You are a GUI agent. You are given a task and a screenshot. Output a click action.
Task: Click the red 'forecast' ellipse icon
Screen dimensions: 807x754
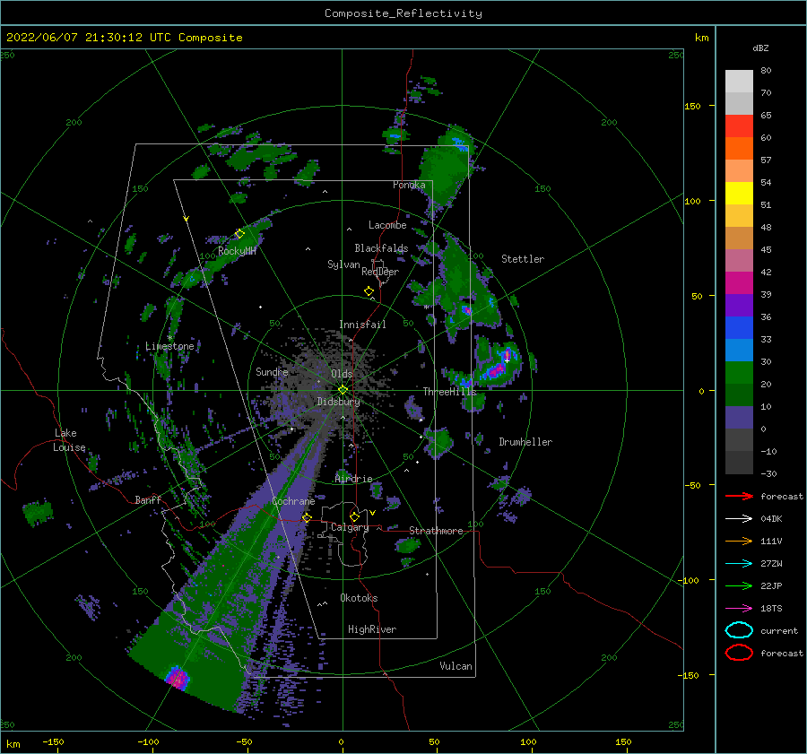coord(739,653)
